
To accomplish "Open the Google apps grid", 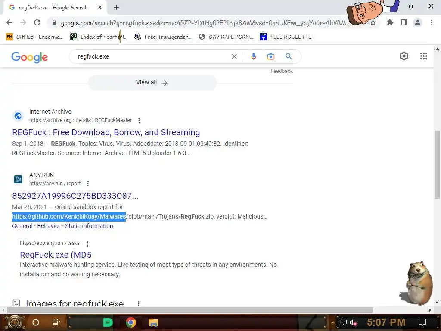I will click(424, 56).
